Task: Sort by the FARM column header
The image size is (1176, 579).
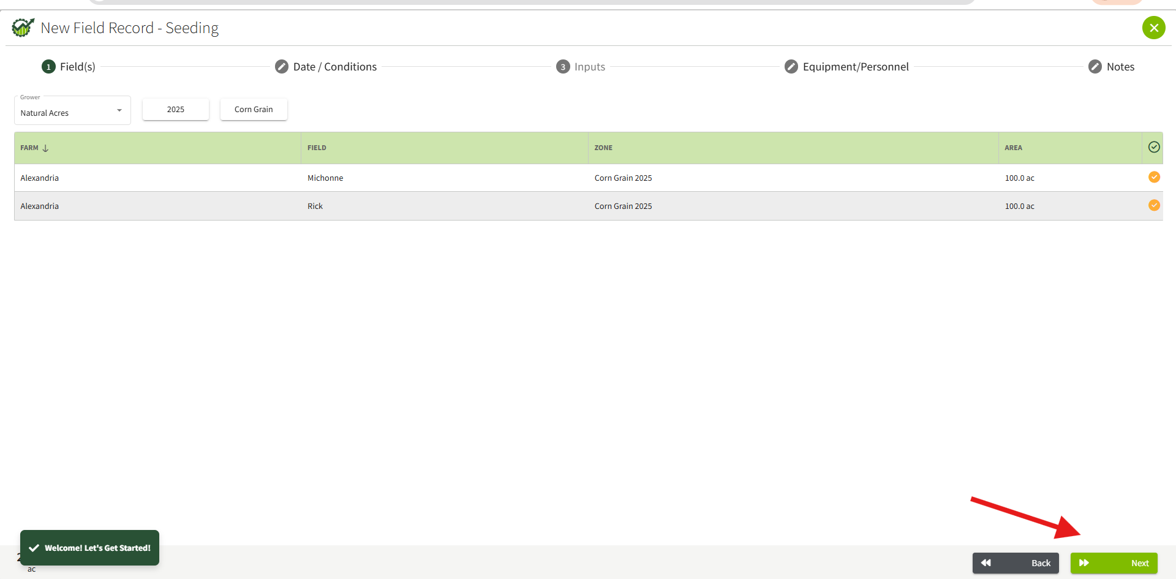Action: [157, 148]
